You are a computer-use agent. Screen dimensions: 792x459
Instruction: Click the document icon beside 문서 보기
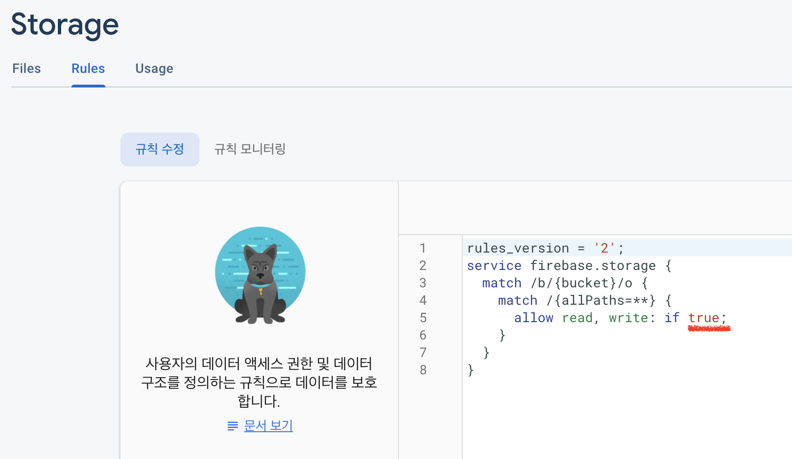click(x=232, y=426)
